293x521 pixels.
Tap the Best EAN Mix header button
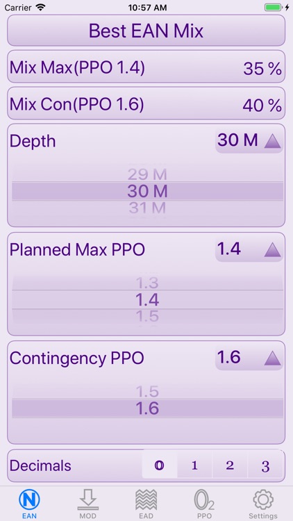click(x=146, y=31)
